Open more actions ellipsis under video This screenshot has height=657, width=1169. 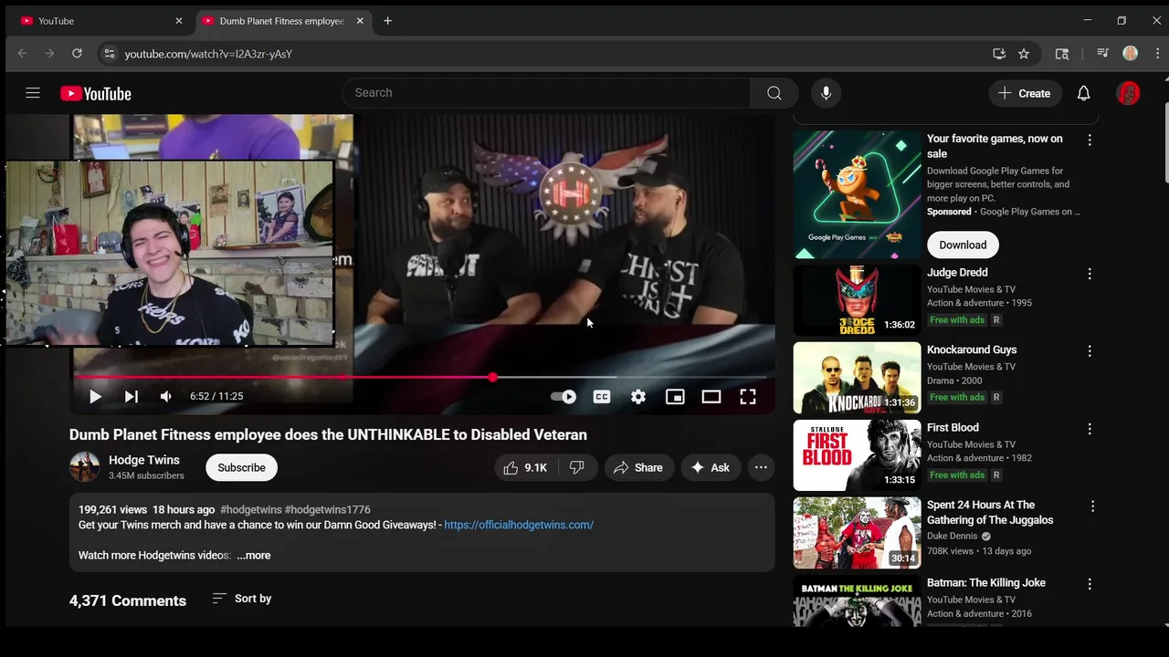pos(761,467)
